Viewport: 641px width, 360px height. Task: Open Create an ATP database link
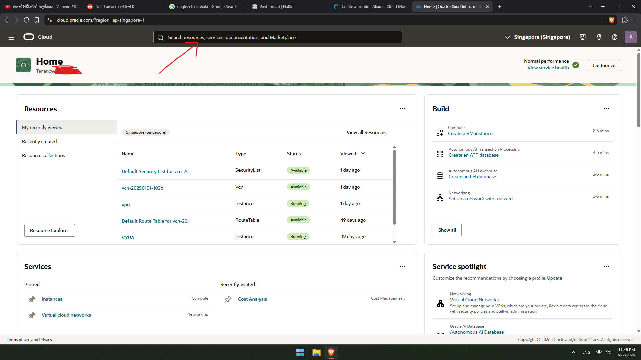473,155
